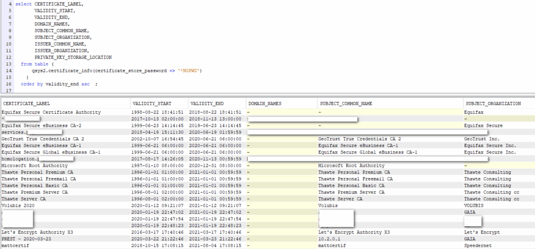Click the 'GeoTrust Inc.' organization cell

pos(482,139)
